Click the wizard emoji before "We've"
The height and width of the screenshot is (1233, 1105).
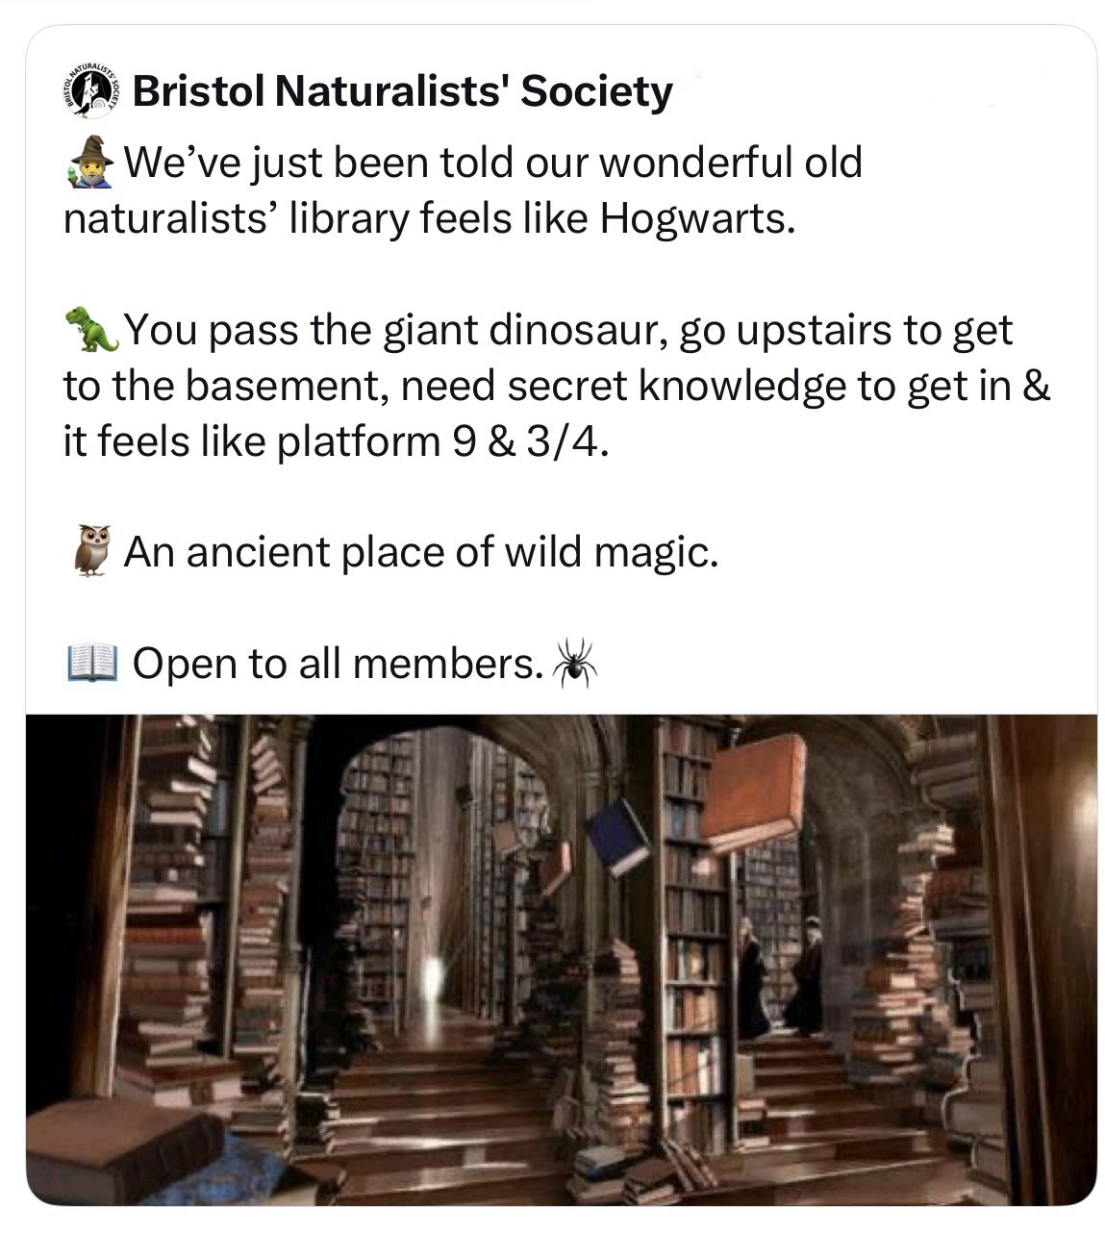(91, 162)
